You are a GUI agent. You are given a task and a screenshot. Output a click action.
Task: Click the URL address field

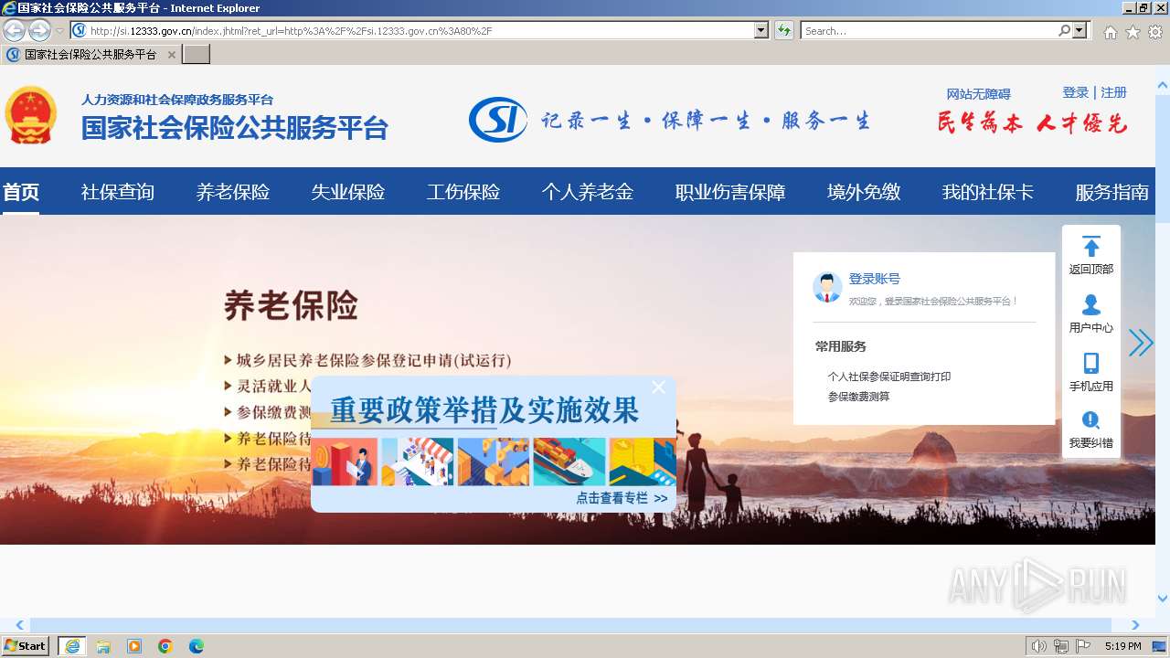pyautogui.click(x=420, y=30)
